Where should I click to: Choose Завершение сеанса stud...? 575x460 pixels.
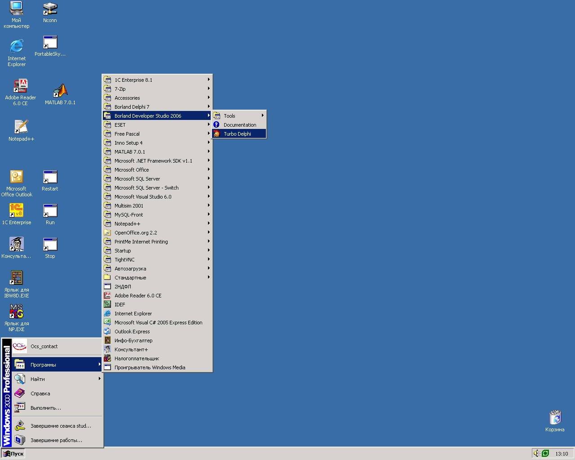(57, 426)
